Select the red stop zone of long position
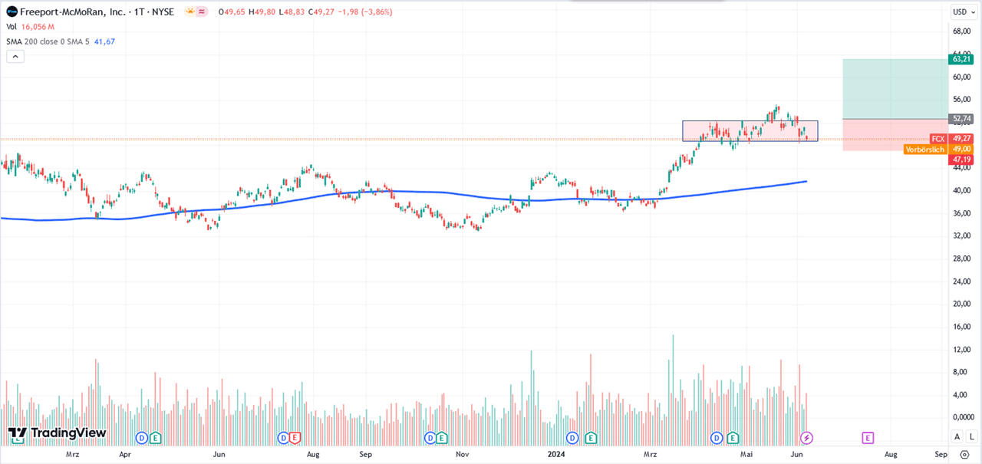Screen dimensions: 982x464 click(895, 135)
